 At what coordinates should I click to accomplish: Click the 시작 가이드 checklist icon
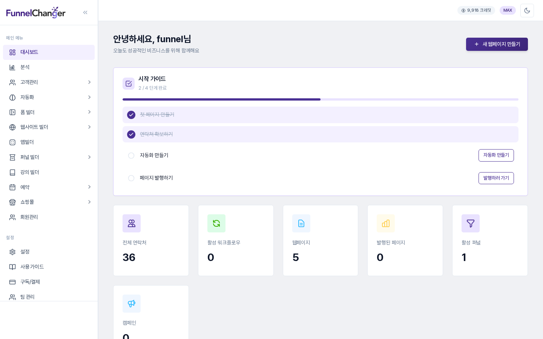coord(129,84)
